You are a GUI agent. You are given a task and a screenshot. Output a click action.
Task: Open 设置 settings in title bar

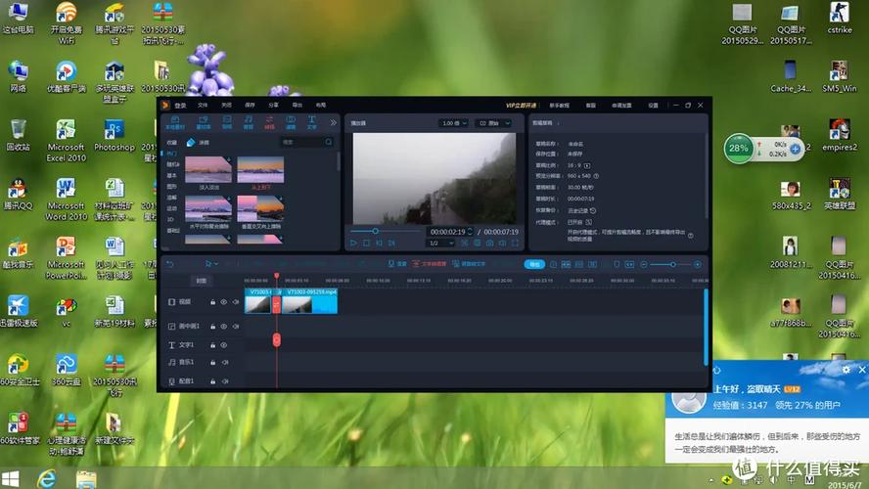point(654,106)
